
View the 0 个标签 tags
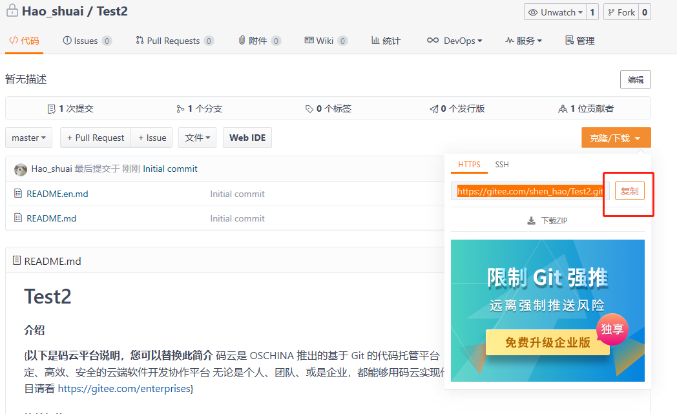(x=328, y=109)
